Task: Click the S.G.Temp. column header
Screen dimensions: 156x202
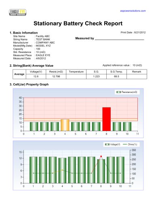Action: [116, 72]
